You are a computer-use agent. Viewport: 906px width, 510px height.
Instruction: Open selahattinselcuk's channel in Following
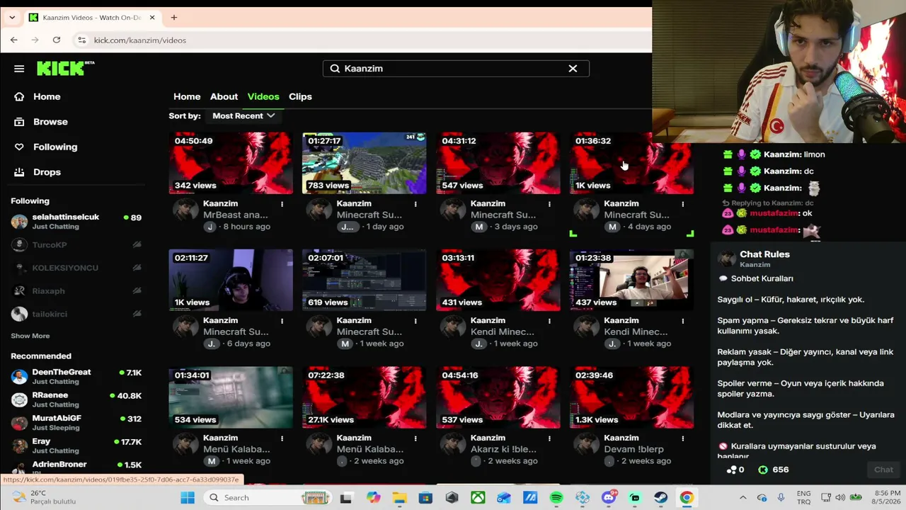[x=76, y=222]
